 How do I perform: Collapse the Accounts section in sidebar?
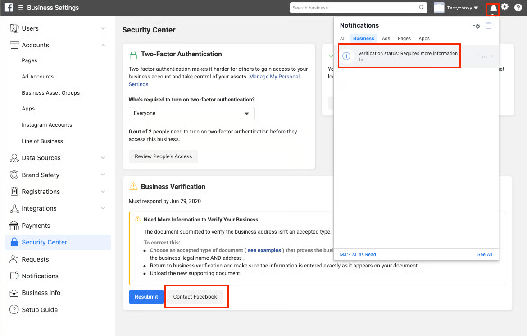click(103, 45)
